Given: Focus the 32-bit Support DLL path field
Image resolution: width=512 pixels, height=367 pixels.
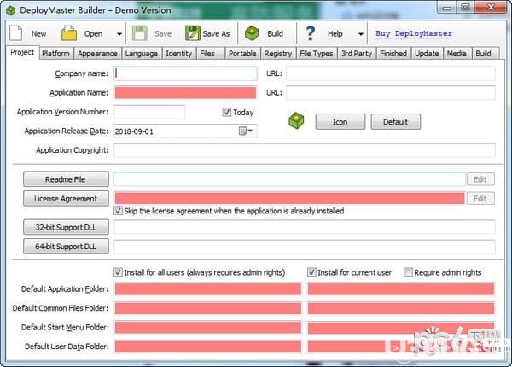Looking at the screenshot, I should coord(305,227).
